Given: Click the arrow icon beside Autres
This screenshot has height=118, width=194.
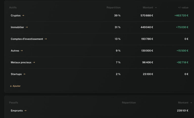Looking at the screenshot, I should point(22,51).
